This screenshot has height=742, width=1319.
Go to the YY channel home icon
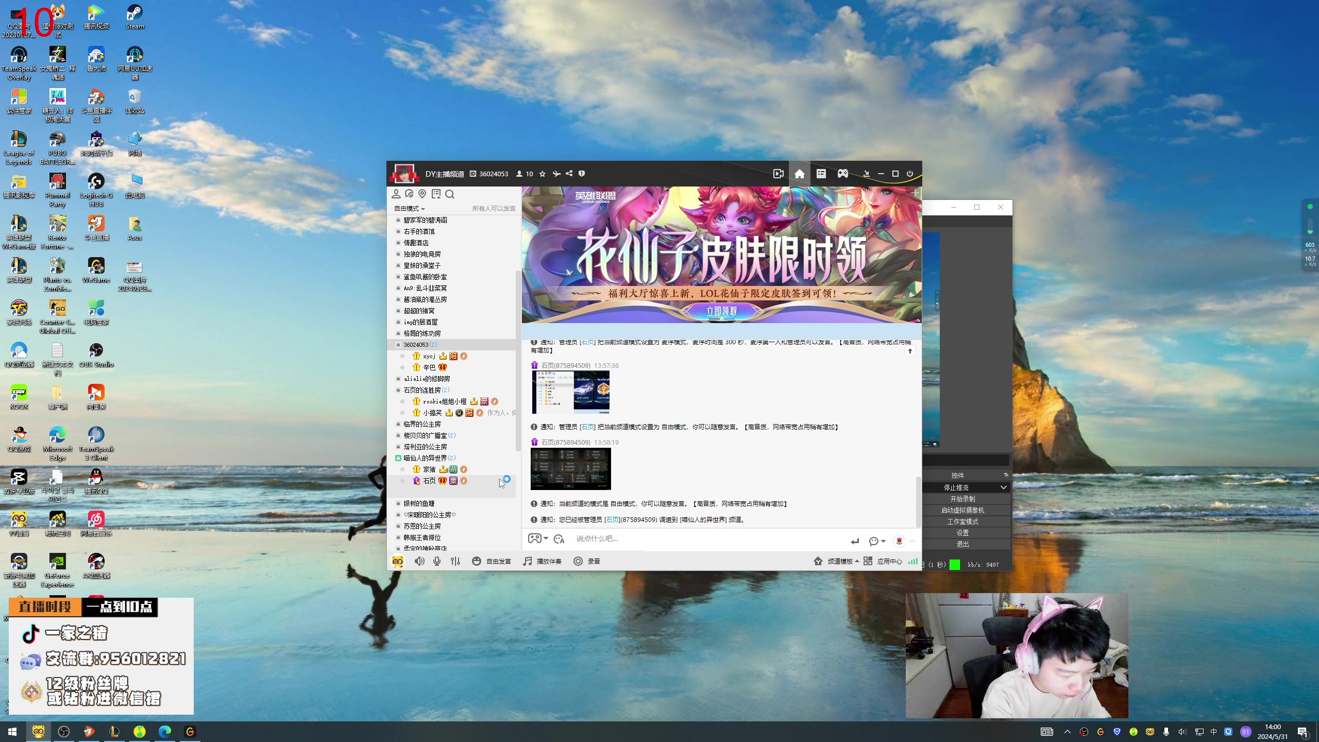(x=799, y=174)
